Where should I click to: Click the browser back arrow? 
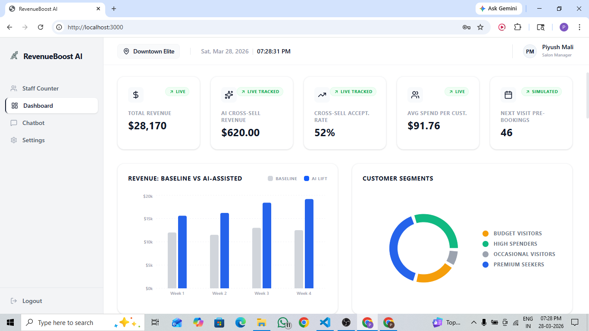click(9, 27)
